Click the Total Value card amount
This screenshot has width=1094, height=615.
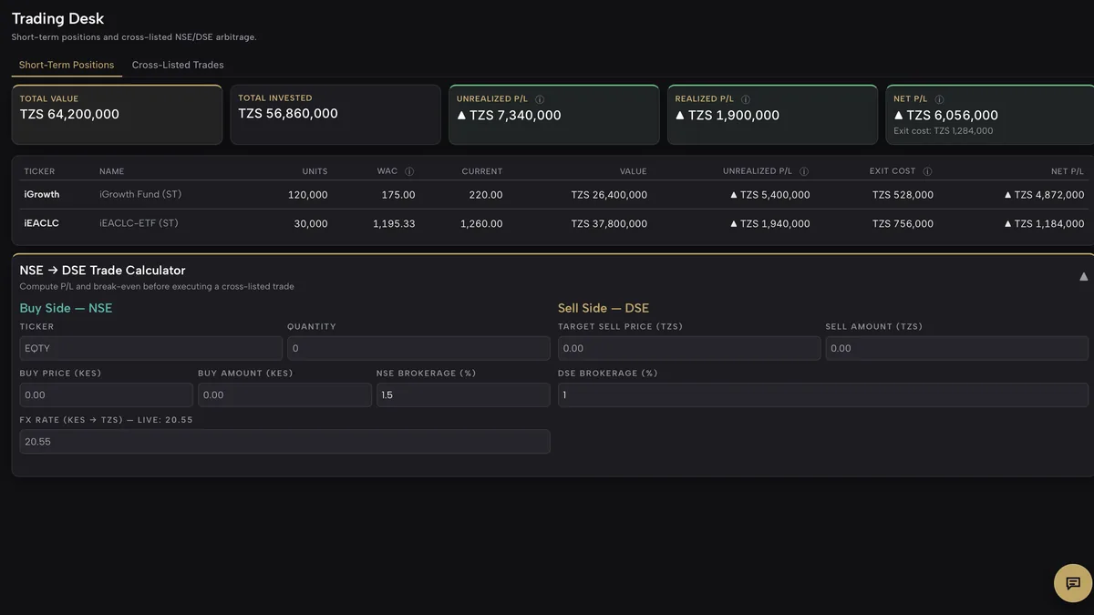pyautogui.click(x=69, y=115)
